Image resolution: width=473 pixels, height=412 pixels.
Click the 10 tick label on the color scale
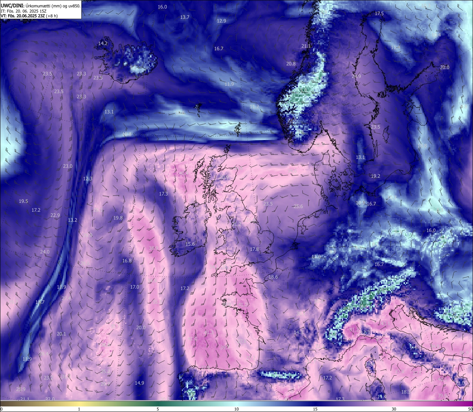(236, 409)
